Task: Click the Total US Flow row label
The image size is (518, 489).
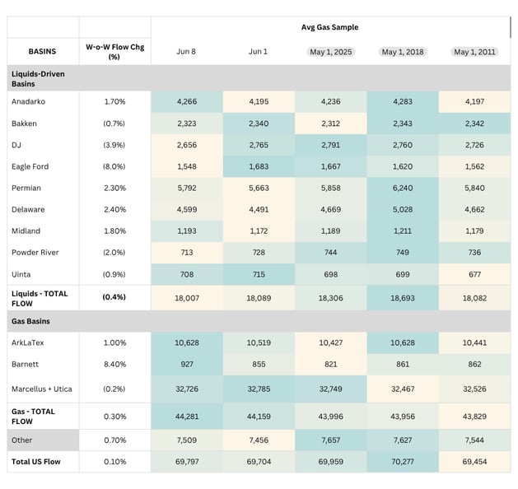Action: pyautogui.click(x=36, y=462)
